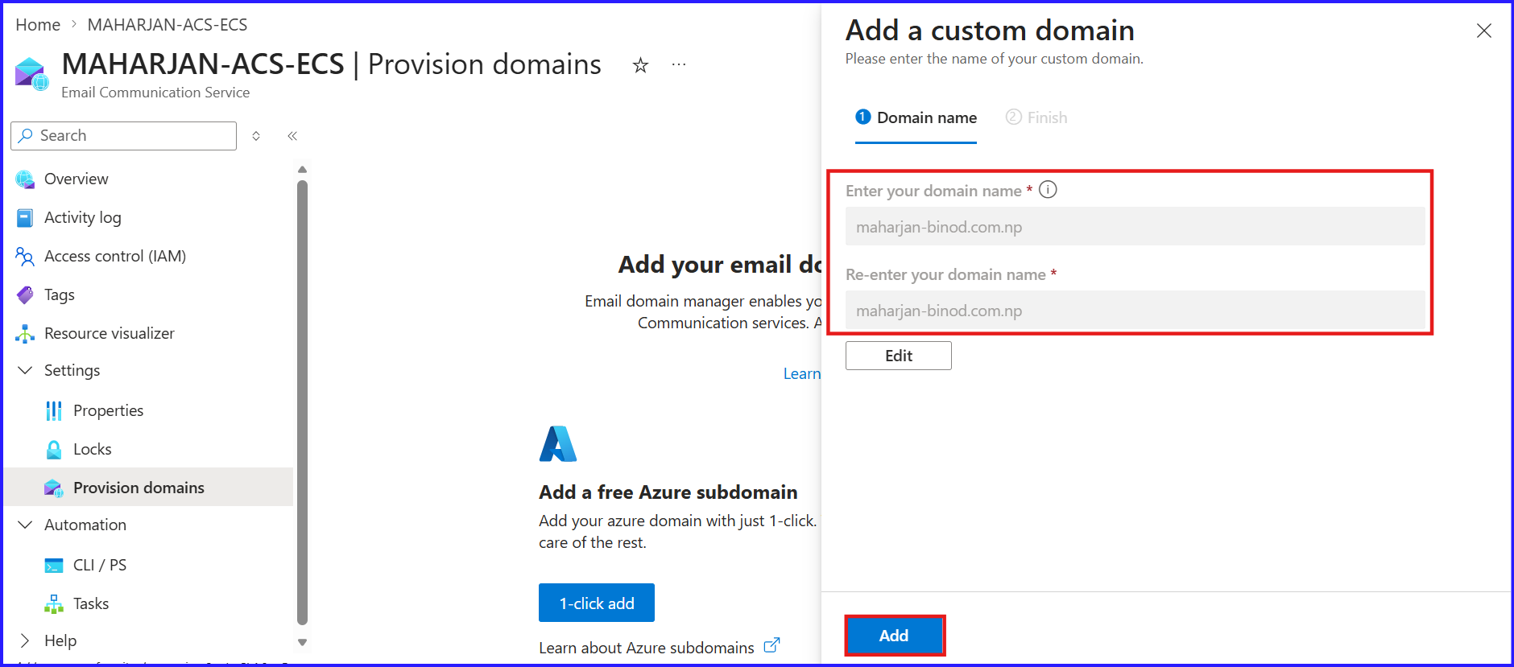Click the Resource visualizer icon
1514x667 pixels.
click(25, 334)
